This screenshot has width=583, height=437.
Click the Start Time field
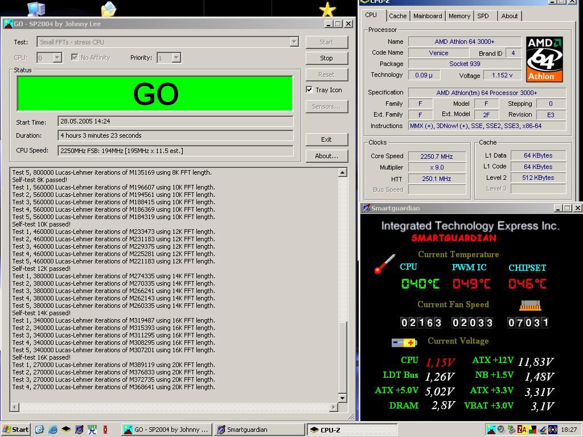tap(175, 121)
